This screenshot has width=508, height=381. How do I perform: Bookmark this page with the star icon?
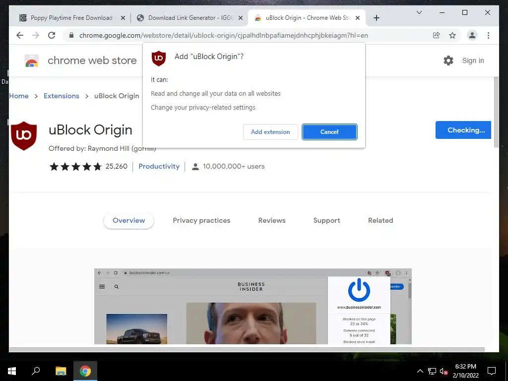pyautogui.click(x=452, y=35)
